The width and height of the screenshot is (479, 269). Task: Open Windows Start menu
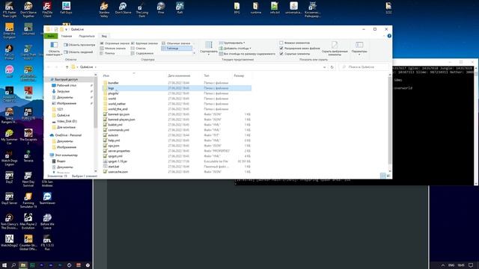click(x=4, y=265)
